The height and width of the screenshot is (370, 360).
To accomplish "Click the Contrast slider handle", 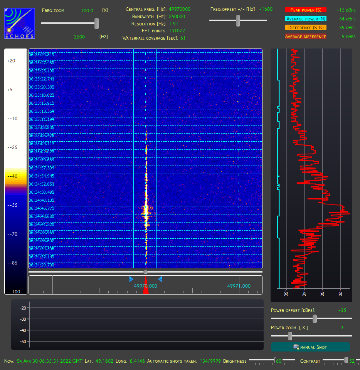I will pos(346,360).
